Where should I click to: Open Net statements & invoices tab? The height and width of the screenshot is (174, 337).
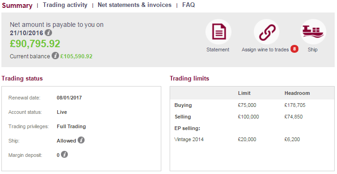(x=134, y=5)
